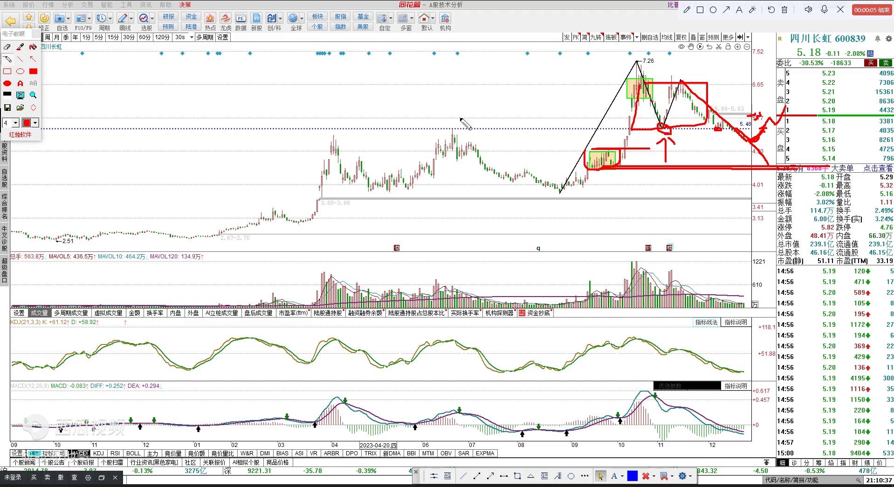Viewport: 894px width, 487px height.
Task: Switch to the KDJ indicator tab
Action: [98, 453]
